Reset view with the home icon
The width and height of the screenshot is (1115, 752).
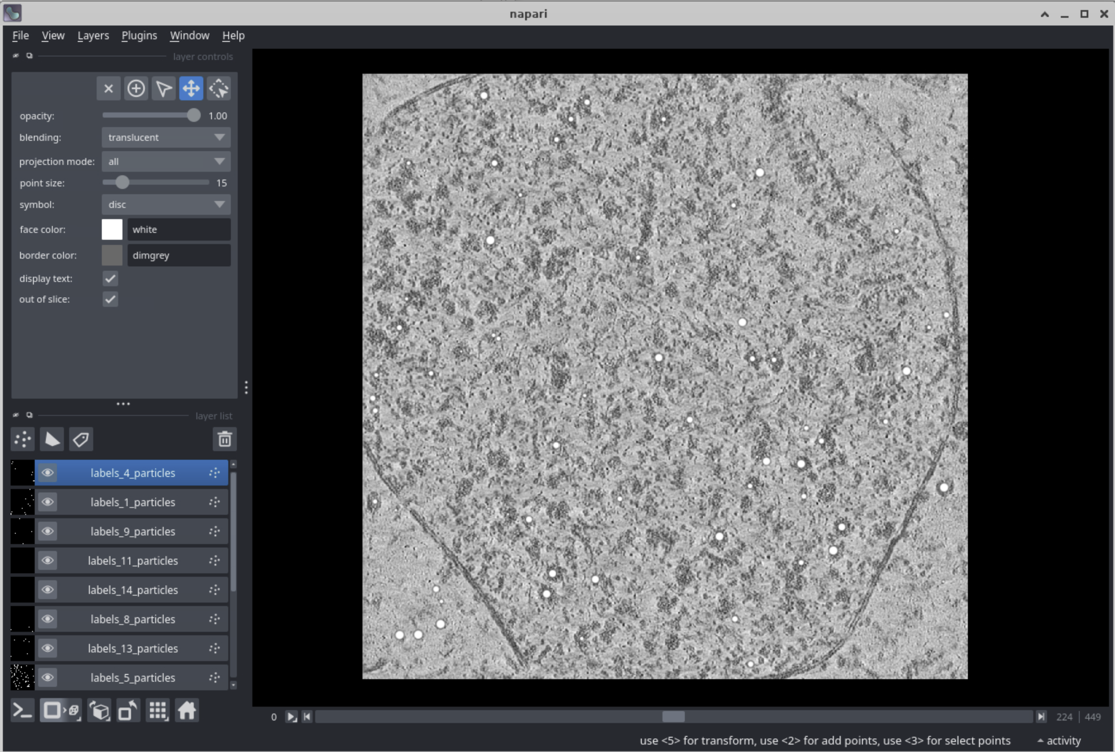point(187,711)
